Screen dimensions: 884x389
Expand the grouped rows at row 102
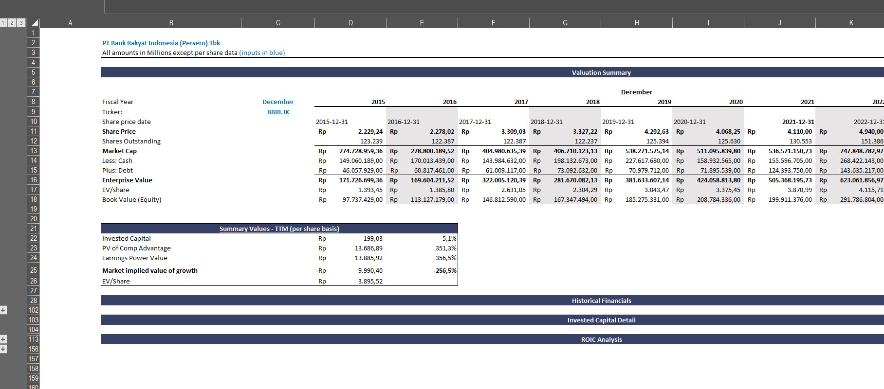click(3, 310)
